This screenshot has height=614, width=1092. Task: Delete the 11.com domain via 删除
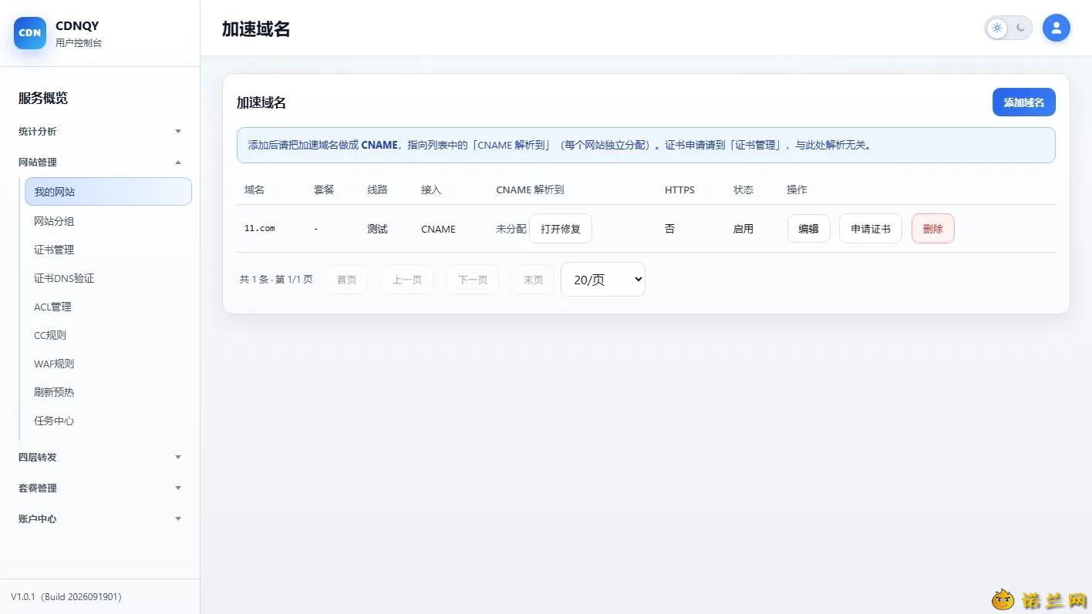point(932,229)
